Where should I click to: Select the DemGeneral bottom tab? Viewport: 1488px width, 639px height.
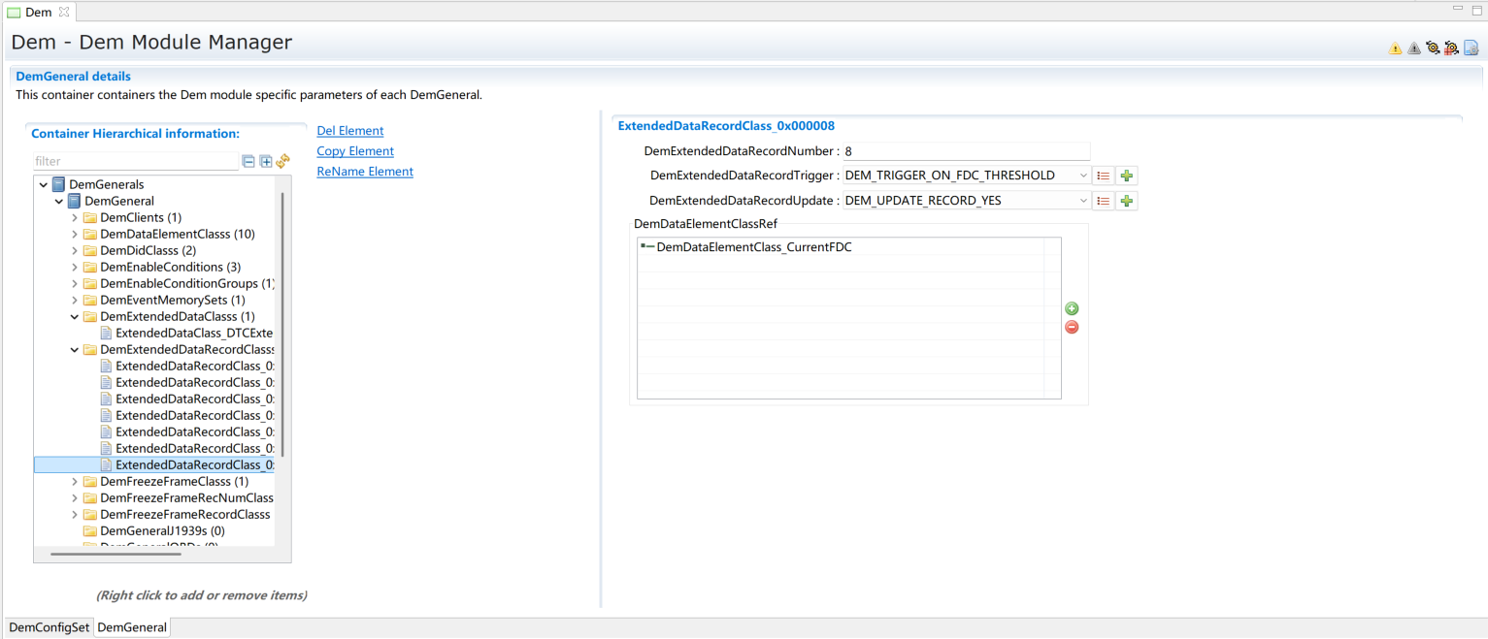(x=132, y=627)
